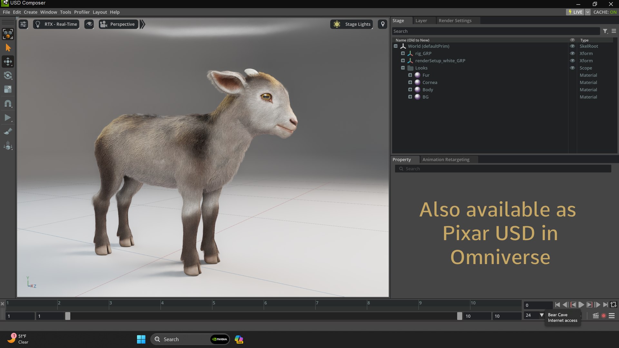Step back one frame
Image resolution: width=619 pixels, height=348 pixels.
click(x=565, y=305)
